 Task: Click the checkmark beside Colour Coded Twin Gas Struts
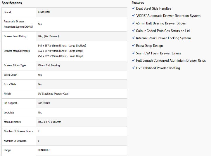(x=133, y=31)
